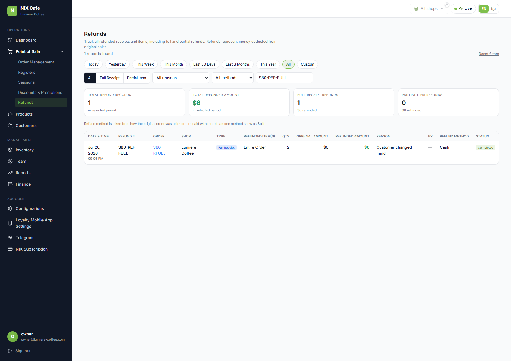Open the All reasons dropdown
The width and height of the screenshot is (511, 361).
click(x=181, y=78)
